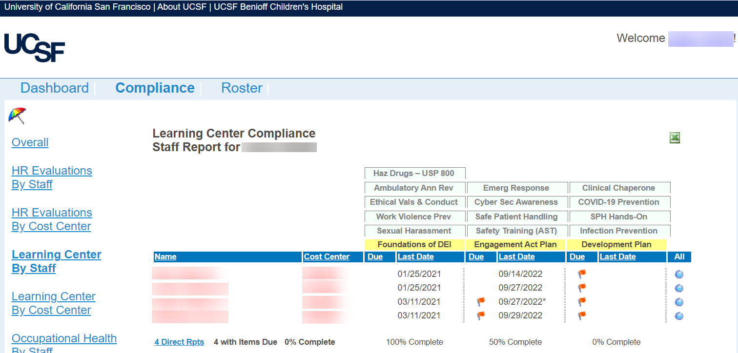The image size is (738, 353).
Task: Click the 4 with Items Due text
Action: tap(246, 342)
